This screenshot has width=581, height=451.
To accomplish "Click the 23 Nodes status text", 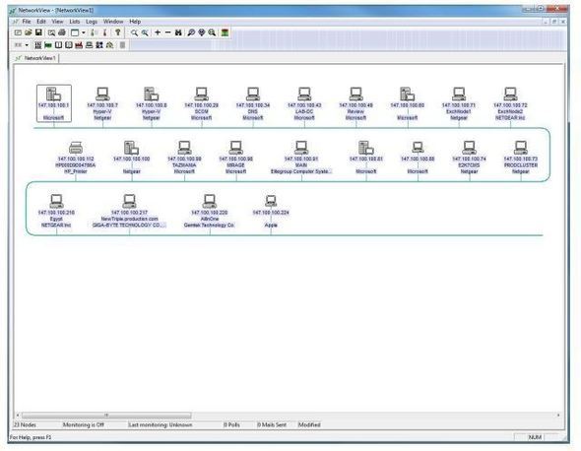I will click(x=25, y=424).
